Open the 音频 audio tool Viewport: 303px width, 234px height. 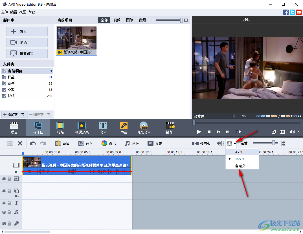[x=132, y=143]
